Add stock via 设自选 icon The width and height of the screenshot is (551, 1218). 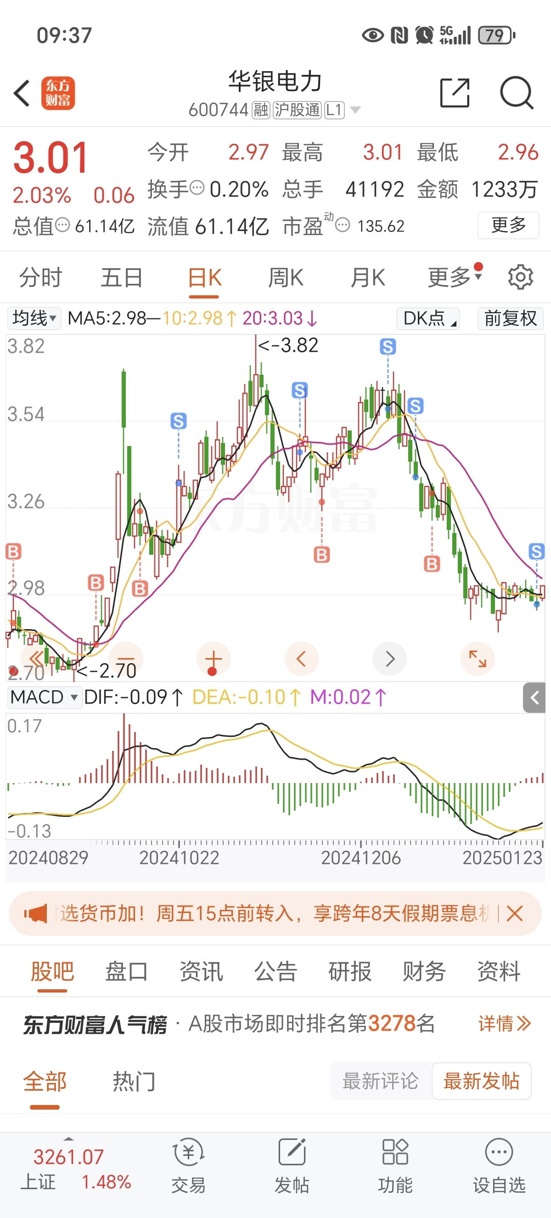point(499,1166)
